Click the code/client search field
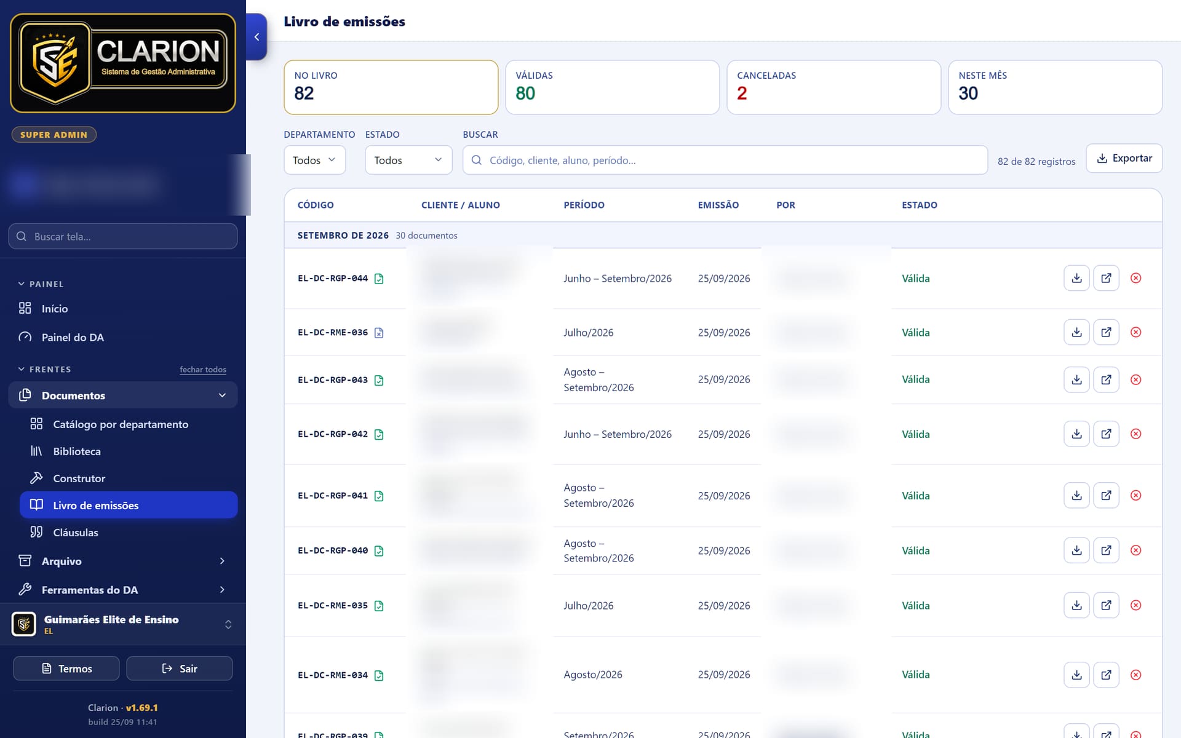1181x738 pixels. click(x=725, y=160)
